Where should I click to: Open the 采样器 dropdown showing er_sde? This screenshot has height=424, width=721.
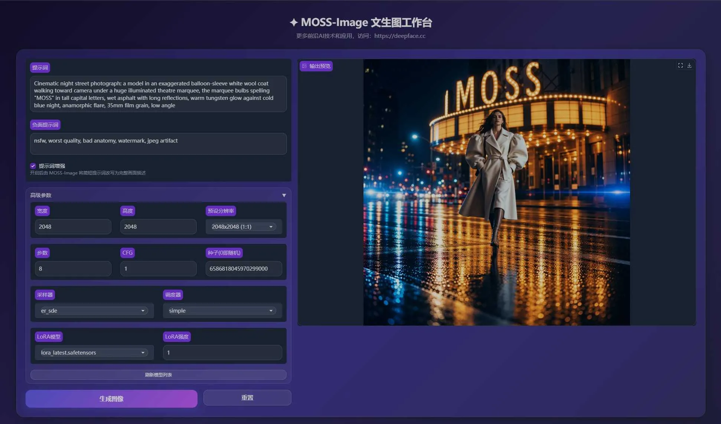pos(94,311)
